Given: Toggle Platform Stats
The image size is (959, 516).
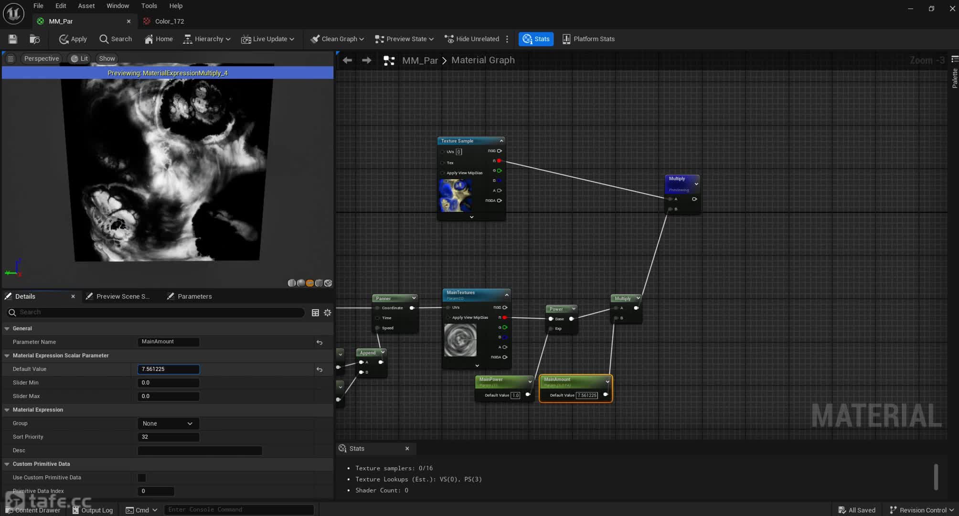Looking at the screenshot, I should pyautogui.click(x=588, y=39).
